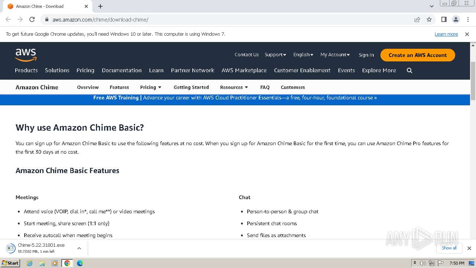Screen dimensions: 476x268
Task: Open the AWS site search magnifier
Action: [x=409, y=70]
